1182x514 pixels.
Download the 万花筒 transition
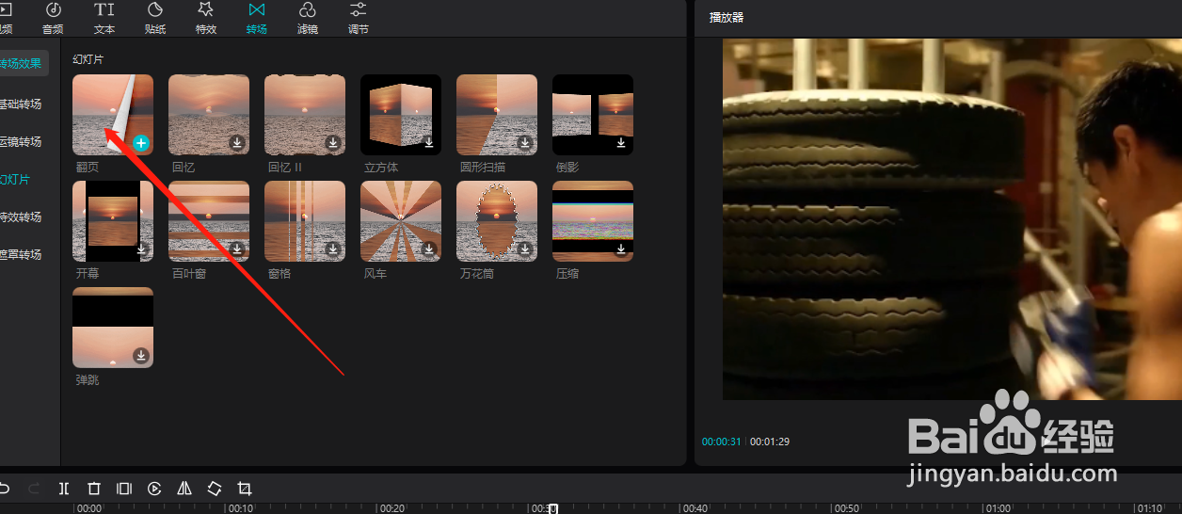pos(524,249)
